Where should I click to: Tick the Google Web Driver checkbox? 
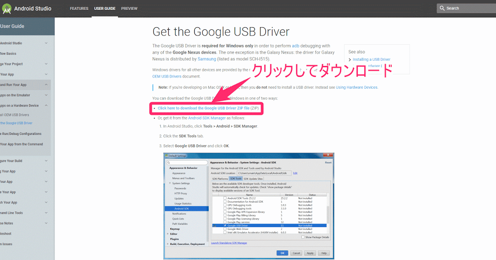point(225,229)
